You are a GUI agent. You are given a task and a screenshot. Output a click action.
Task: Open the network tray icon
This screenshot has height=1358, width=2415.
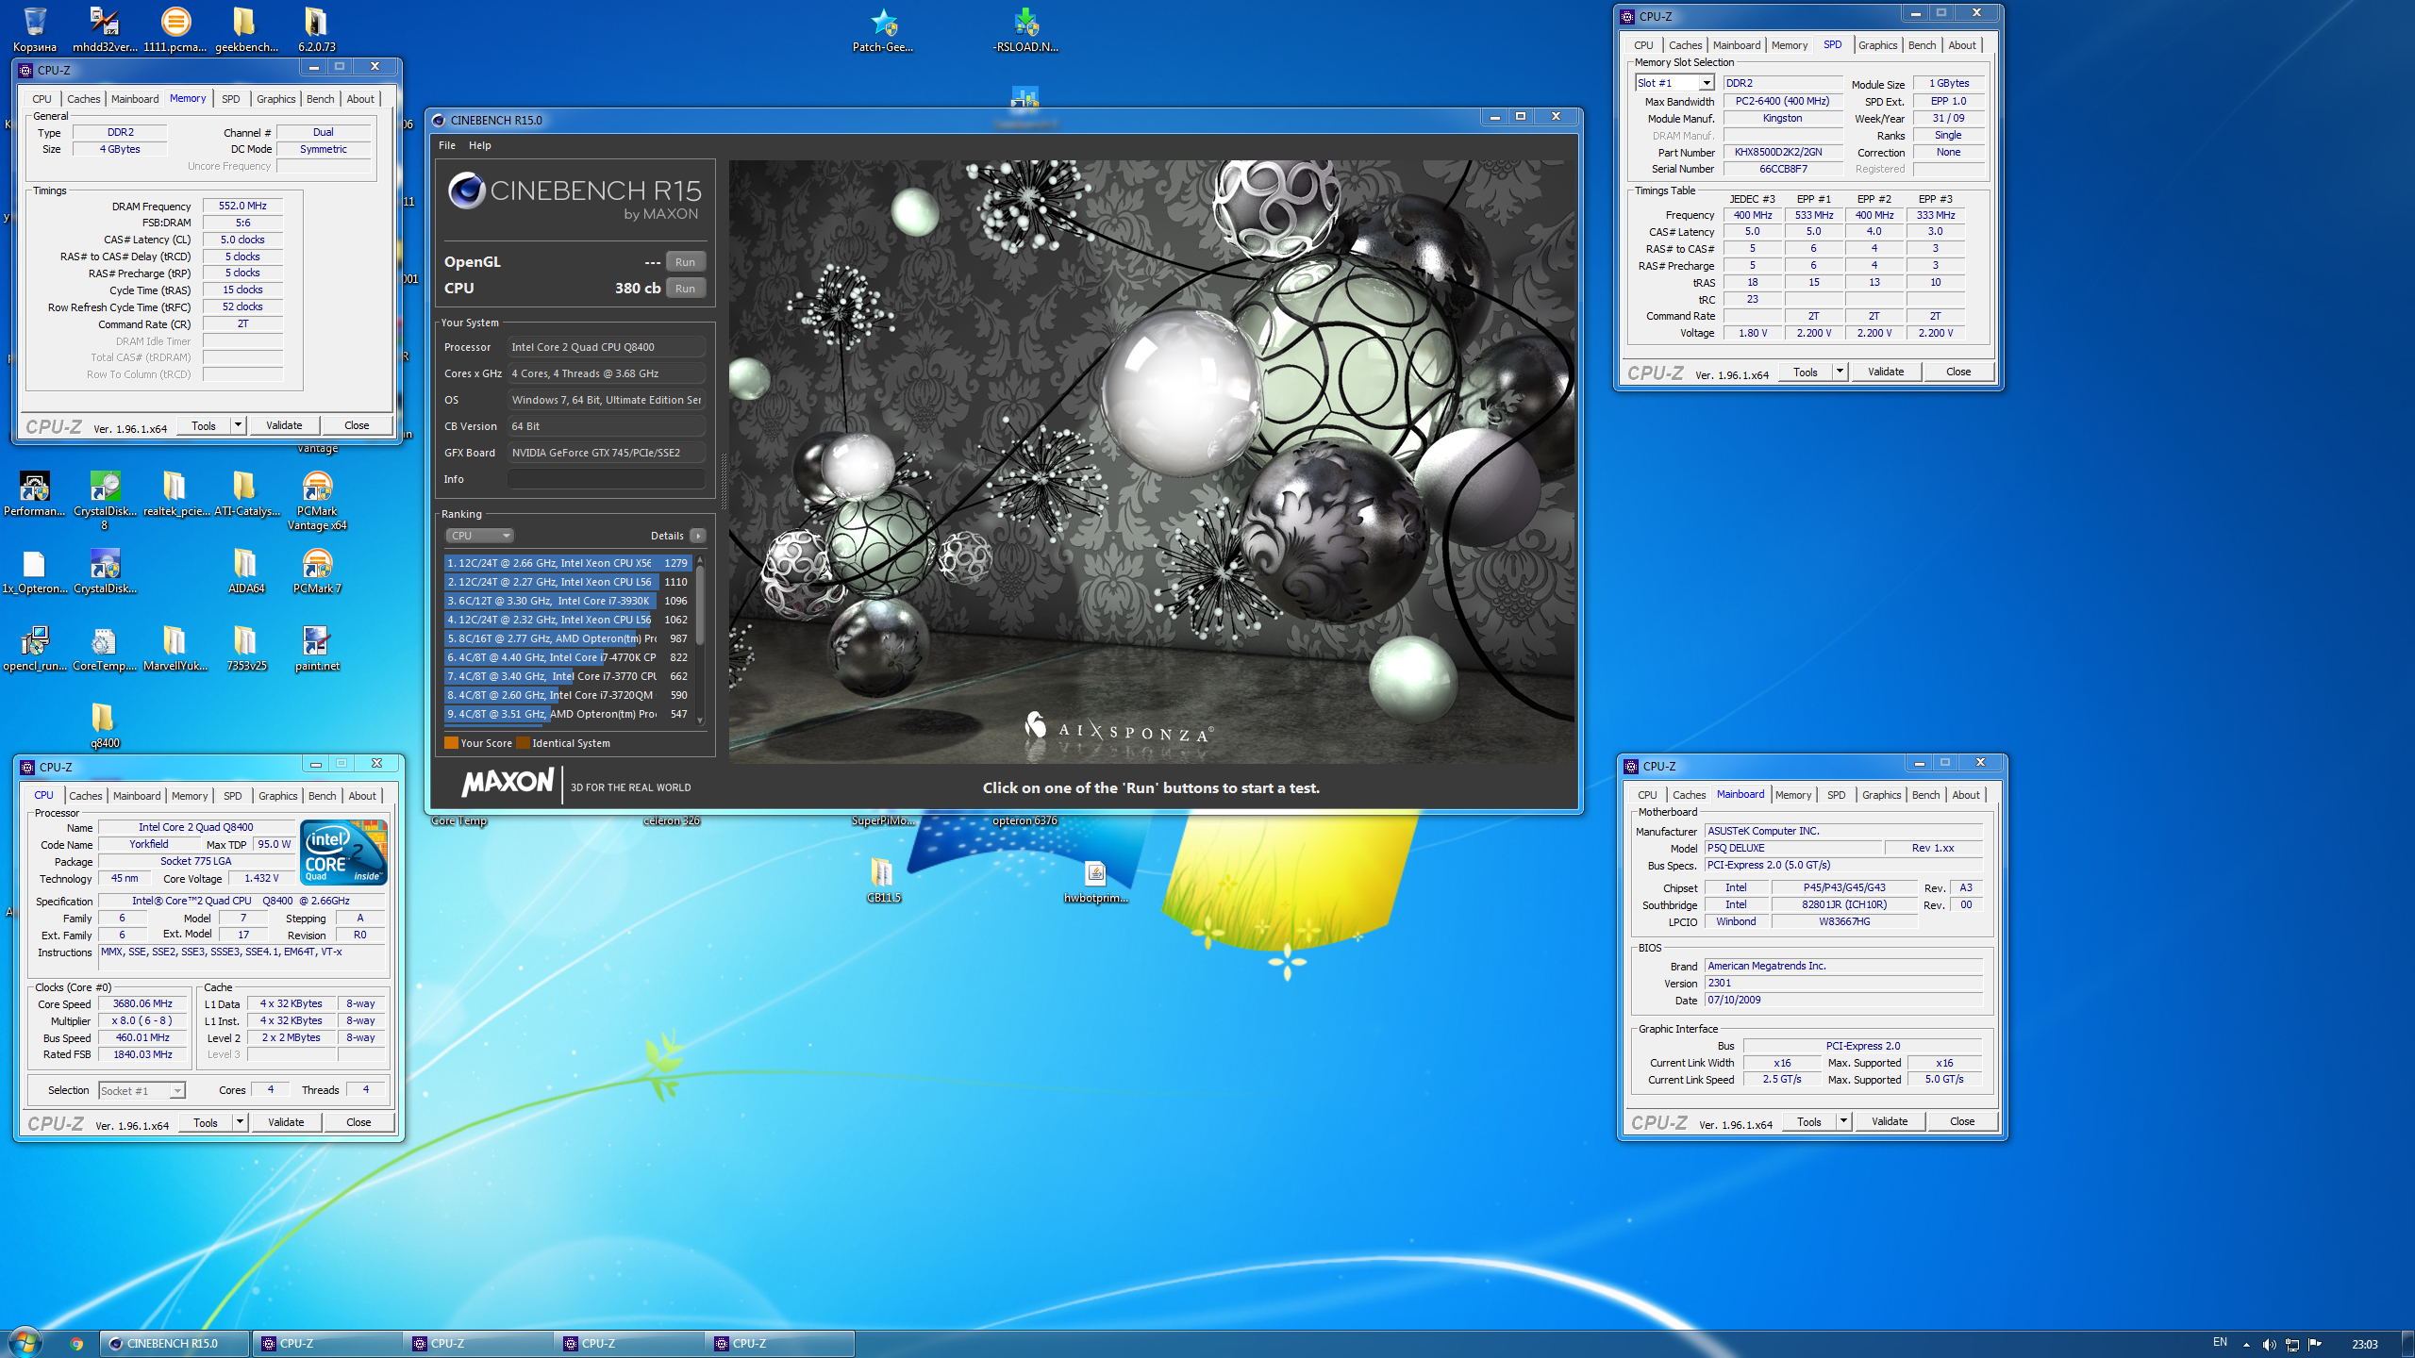click(x=2291, y=1344)
